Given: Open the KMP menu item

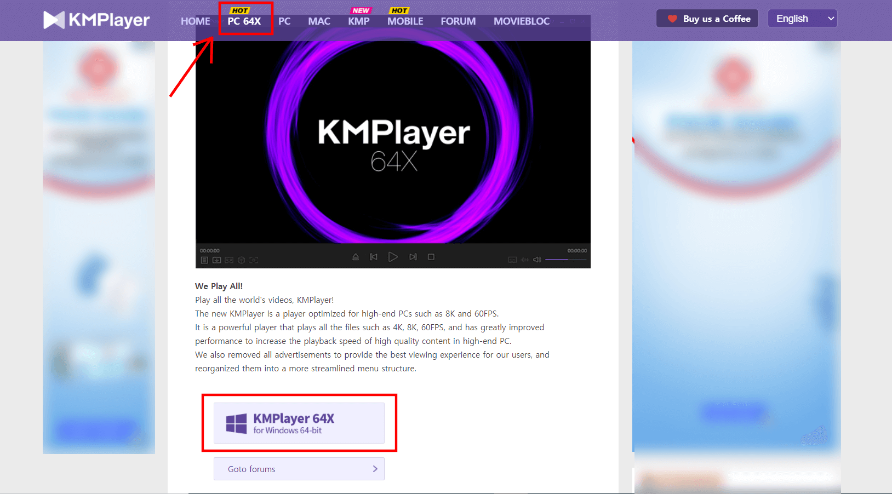Looking at the screenshot, I should [x=359, y=21].
